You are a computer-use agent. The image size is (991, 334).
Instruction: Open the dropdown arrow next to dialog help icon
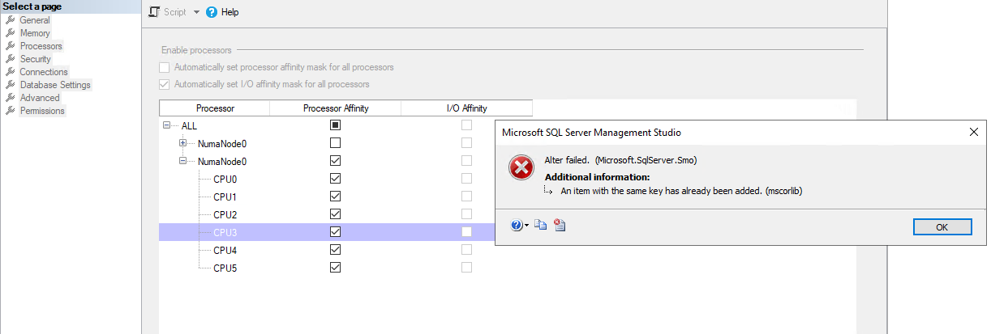(527, 226)
